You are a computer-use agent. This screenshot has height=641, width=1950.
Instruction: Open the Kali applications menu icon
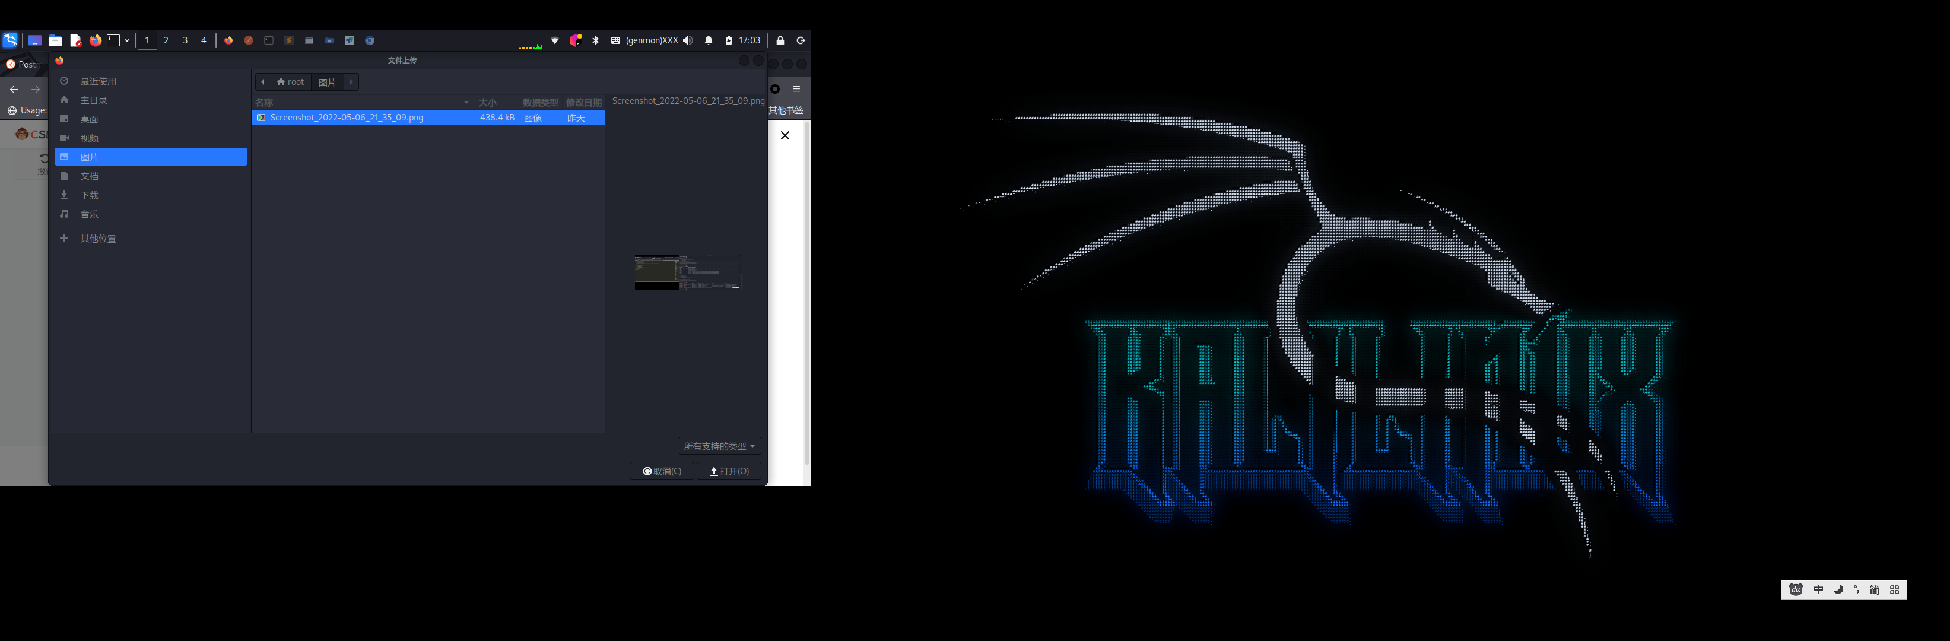(x=10, y=40)
